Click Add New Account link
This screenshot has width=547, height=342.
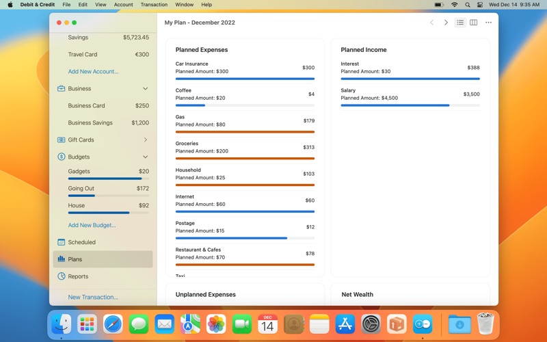93,71
